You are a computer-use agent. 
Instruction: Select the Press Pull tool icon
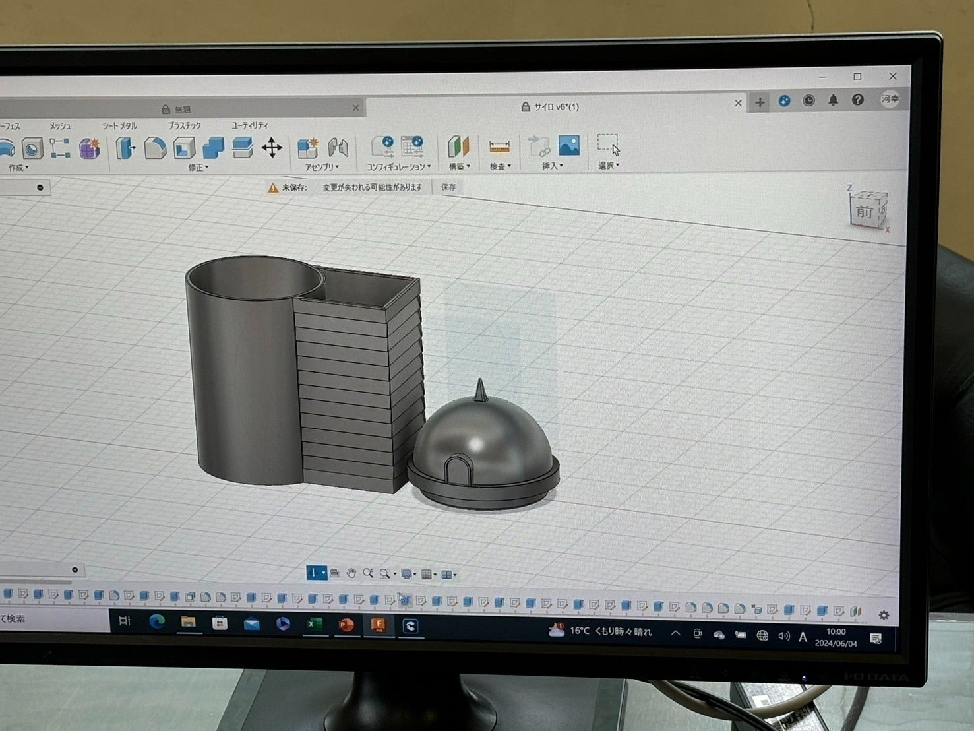tap(125, 148)
